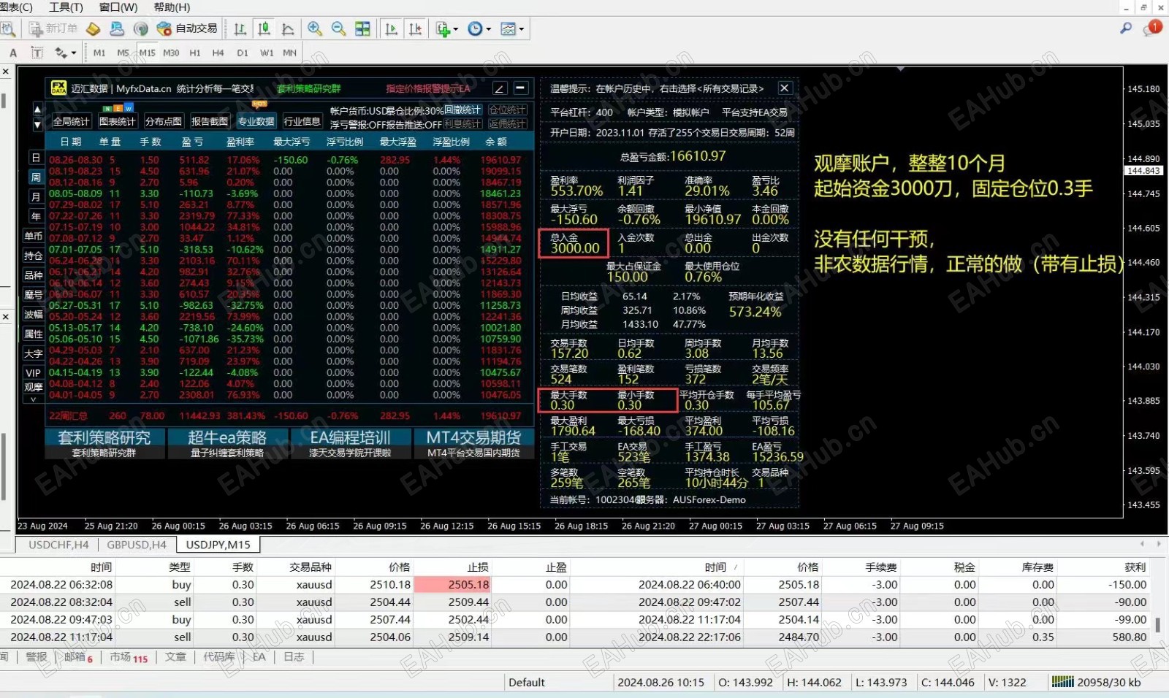
Task: Switch timeframe to H4
Action: click(x=218, y=53)
